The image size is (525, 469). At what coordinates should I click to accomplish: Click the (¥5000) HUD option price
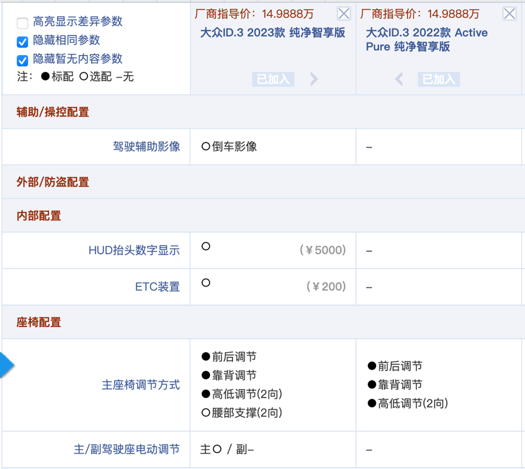point(323,250)
